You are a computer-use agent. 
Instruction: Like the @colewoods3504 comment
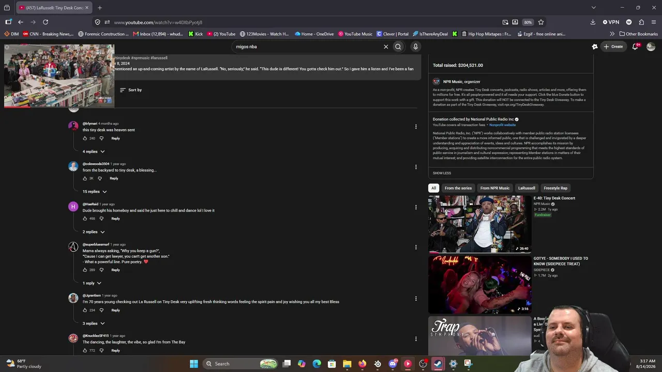coord(85,179)
